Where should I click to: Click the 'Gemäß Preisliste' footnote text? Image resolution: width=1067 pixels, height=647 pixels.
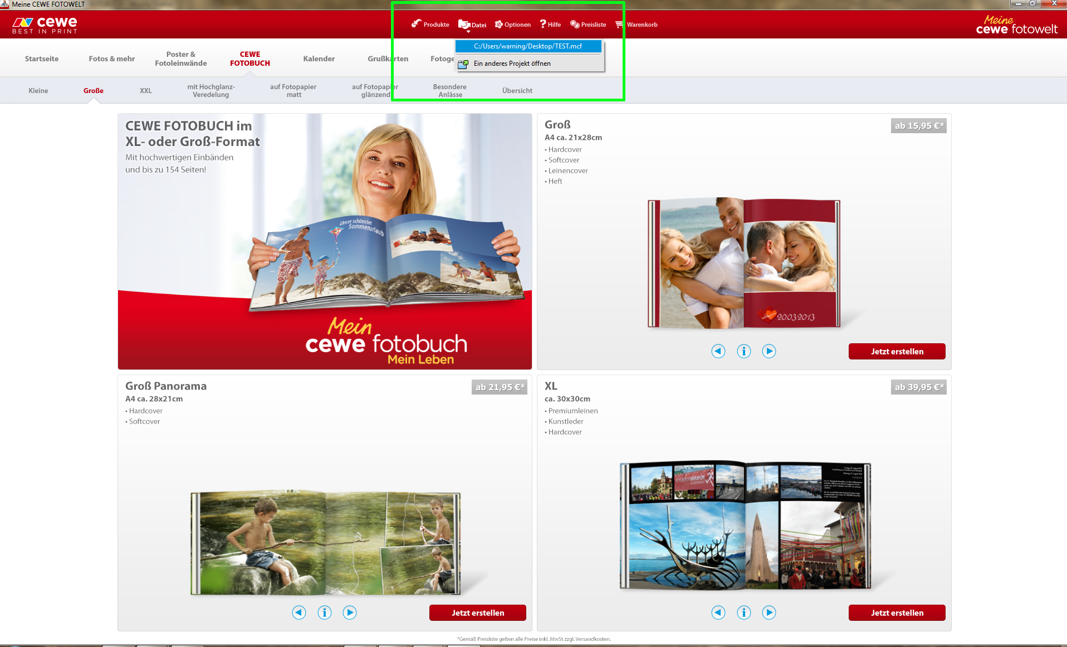(x=533, y=639)
